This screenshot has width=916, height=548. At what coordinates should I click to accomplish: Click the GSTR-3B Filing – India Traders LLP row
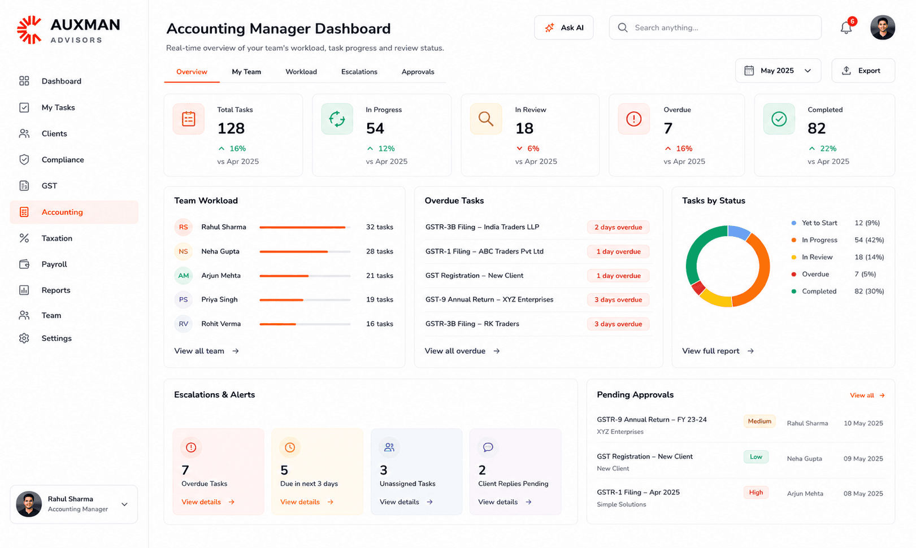tap(538, 227)
